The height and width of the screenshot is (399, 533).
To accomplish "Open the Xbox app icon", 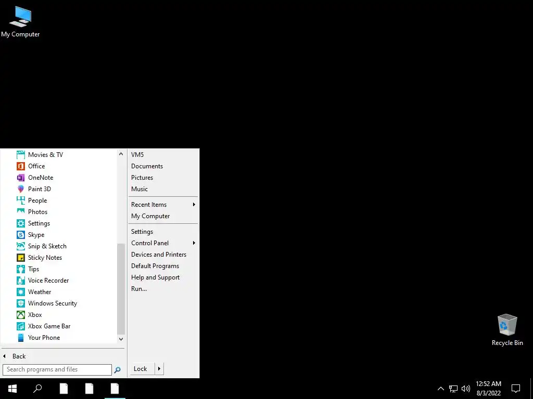I will click(x=21, y=315).
